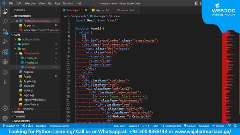Toggle primary sidebar layout icon in title bar
The image size is (240, 135).
pos(196,3)
